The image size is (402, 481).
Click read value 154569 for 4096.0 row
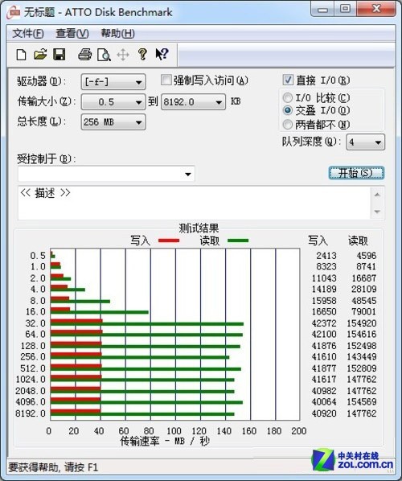tap(362, 401)
